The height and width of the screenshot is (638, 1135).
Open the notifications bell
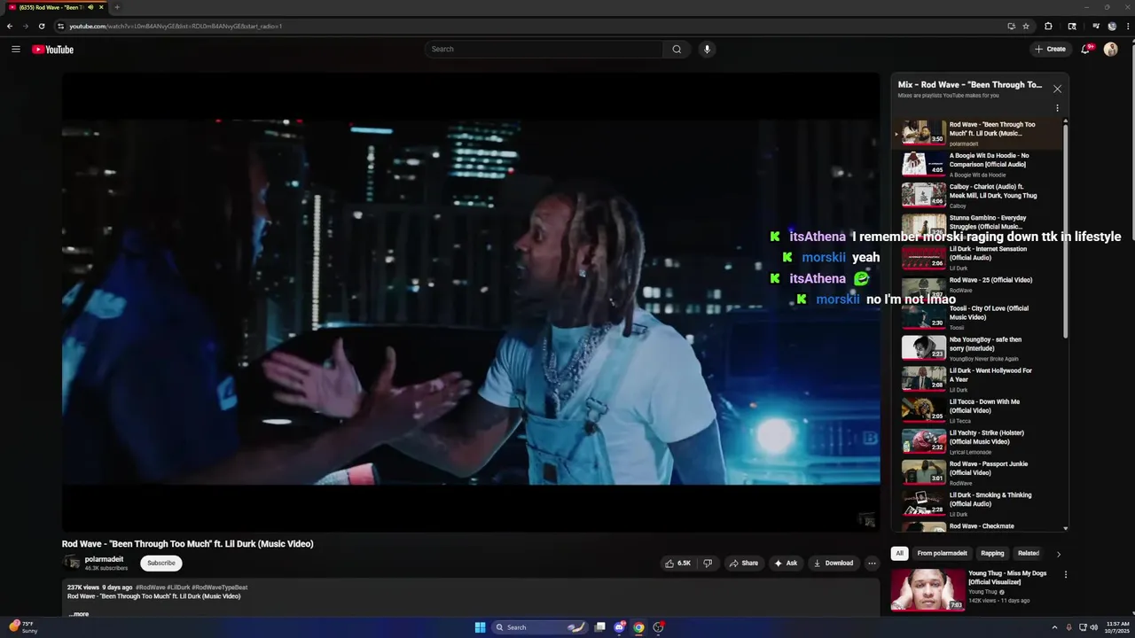(1085, 50)
